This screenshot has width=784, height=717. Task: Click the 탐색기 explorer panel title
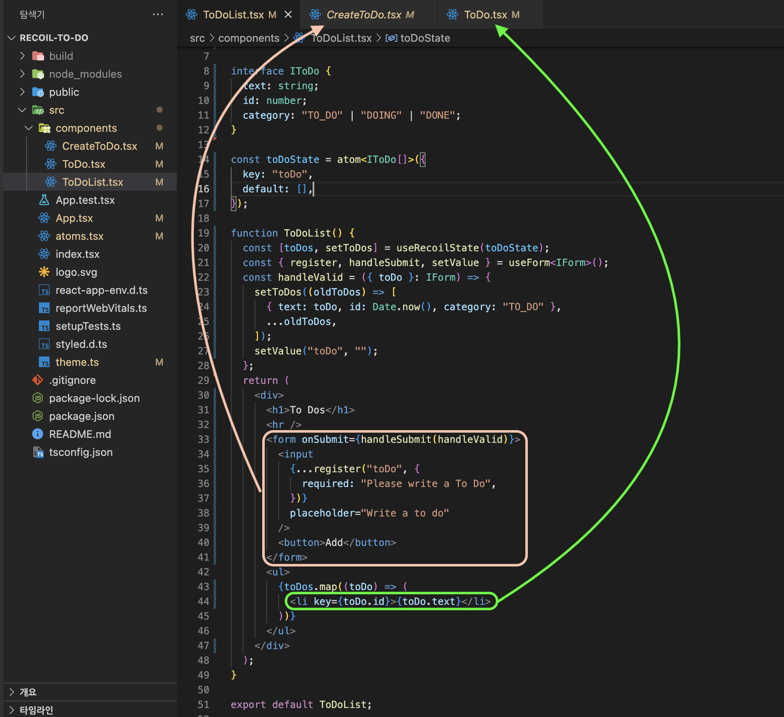click(32, 14)
